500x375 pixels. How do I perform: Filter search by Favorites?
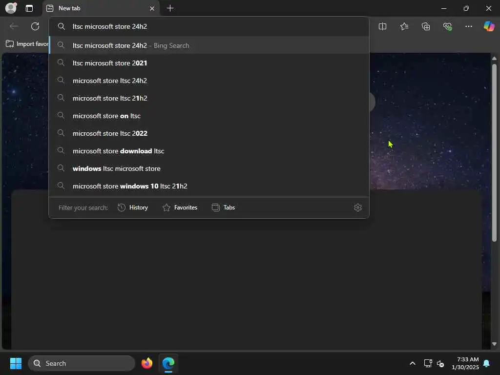click(x=180, y=208)
